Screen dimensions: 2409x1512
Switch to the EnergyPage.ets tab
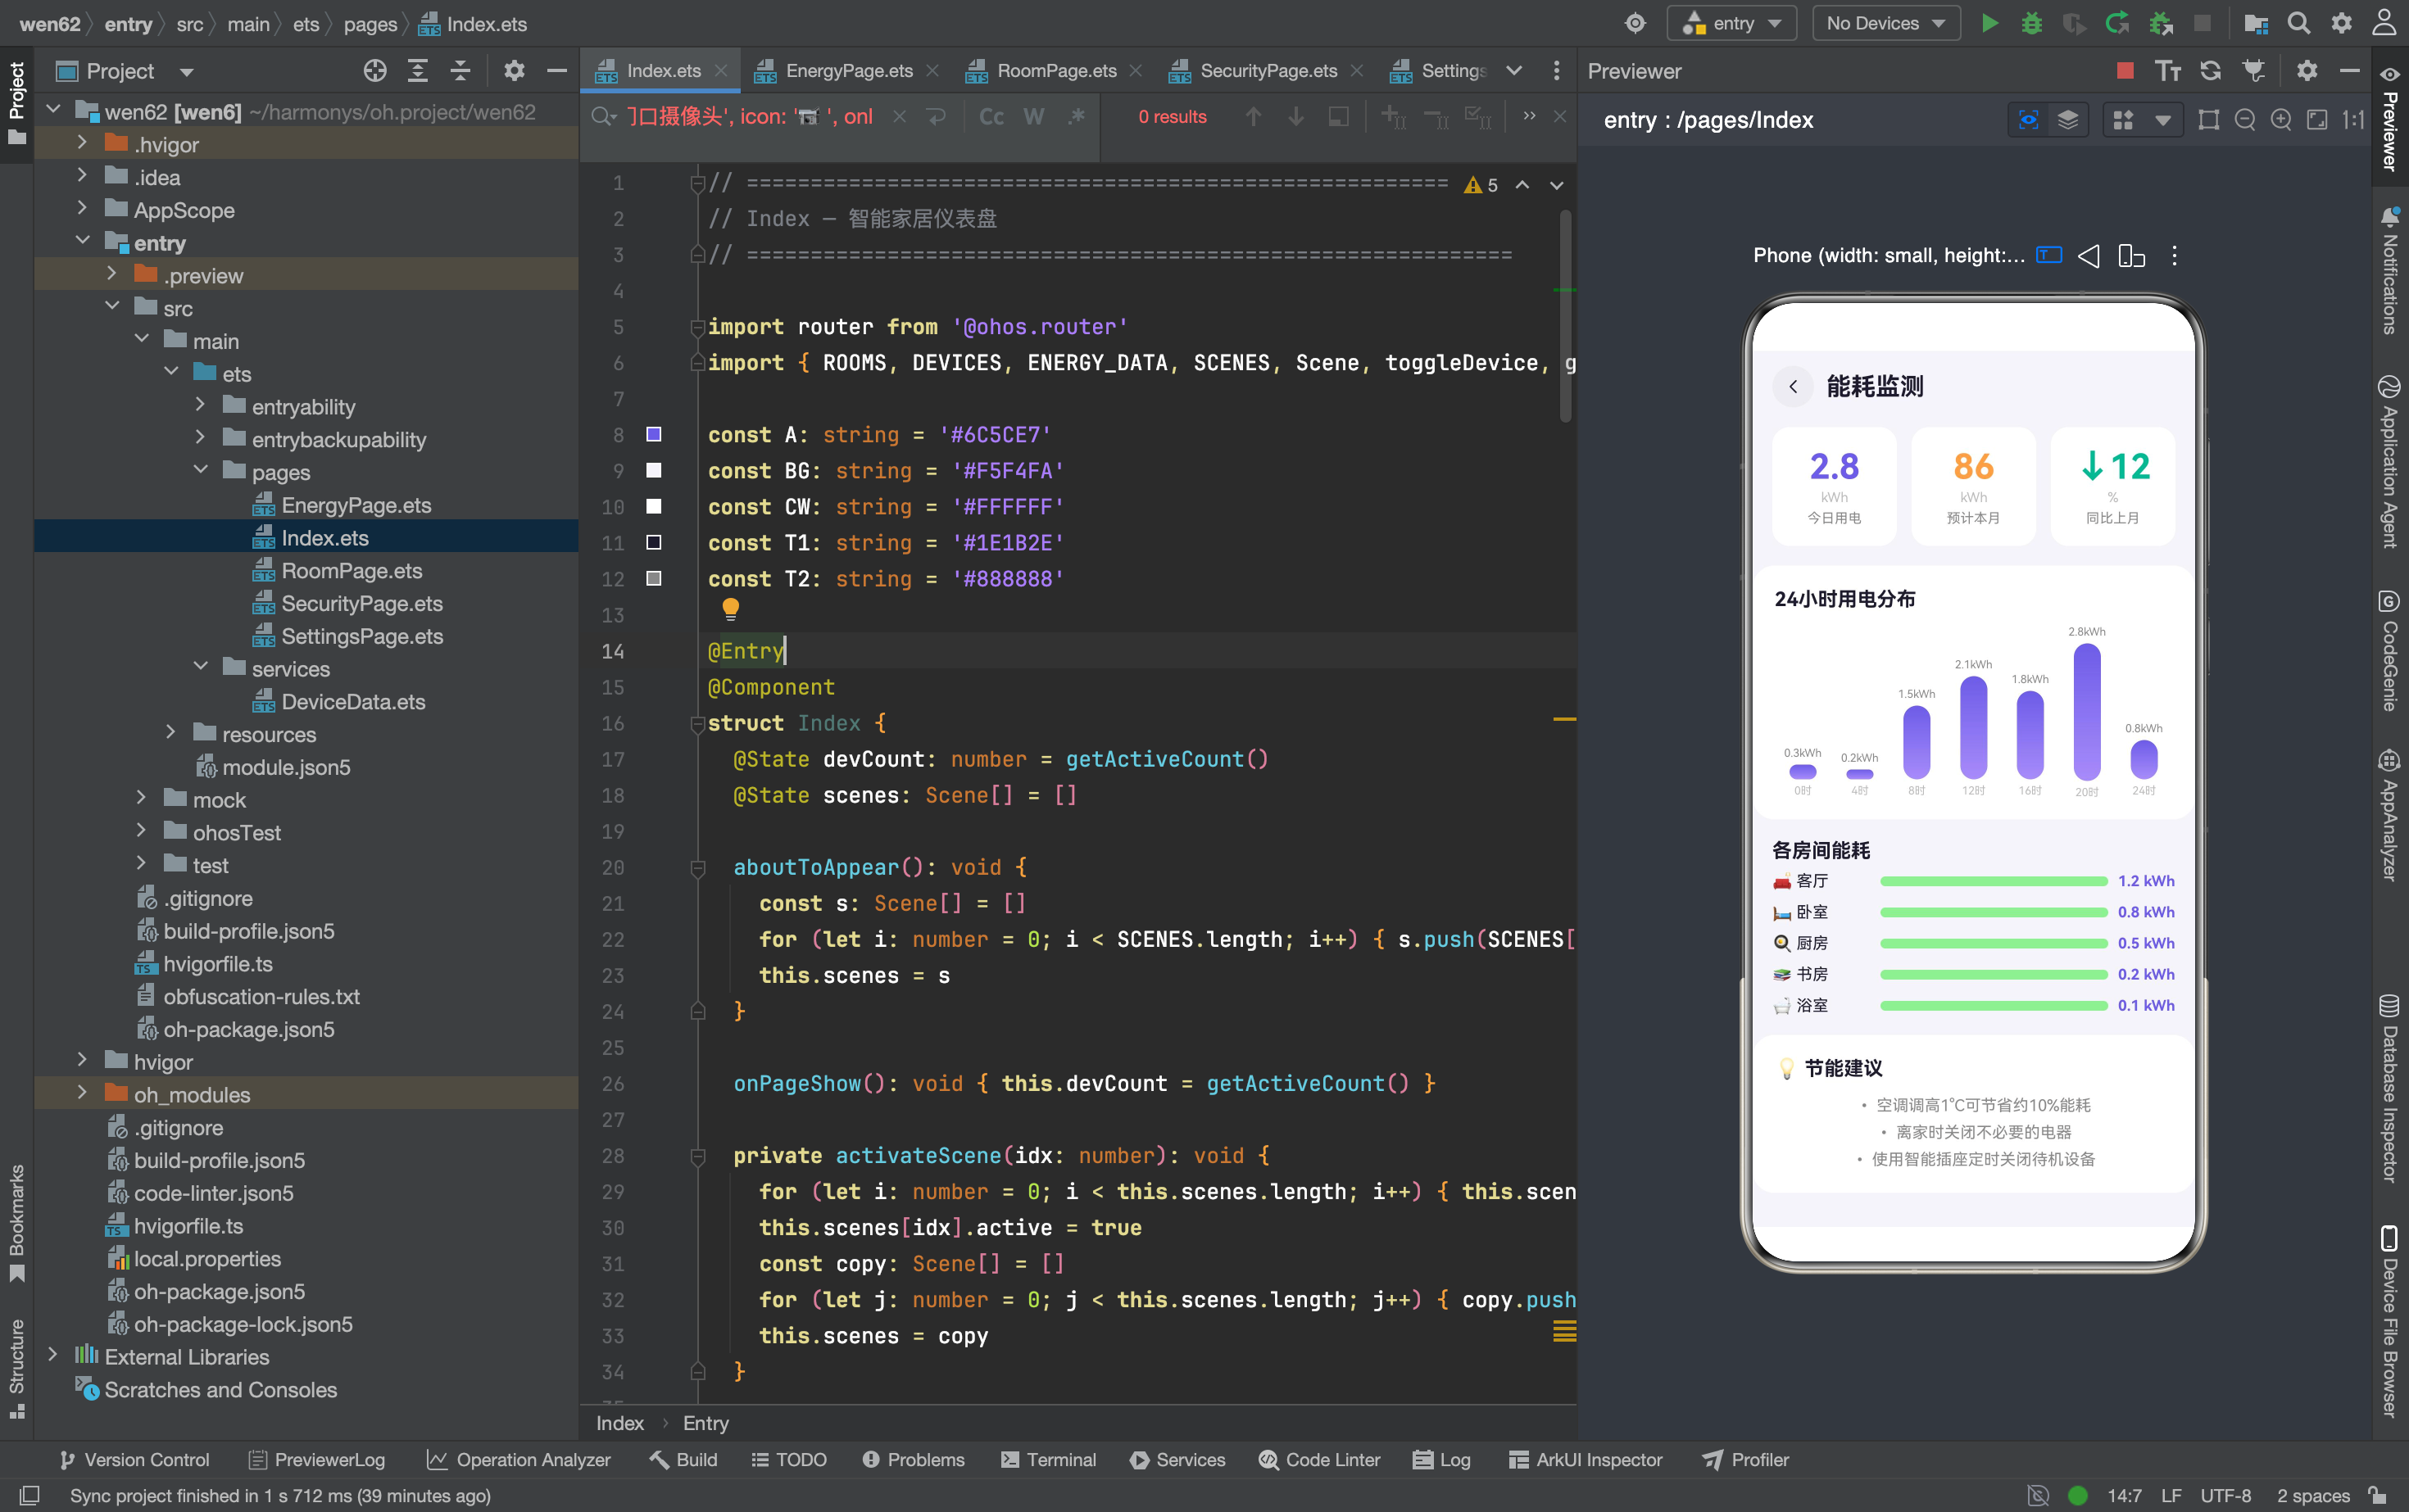click(848, 70)
